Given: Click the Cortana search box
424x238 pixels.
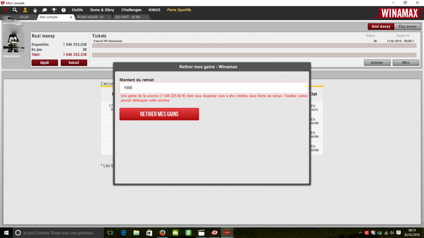Looking at the screenshot, I should (58, 232).
